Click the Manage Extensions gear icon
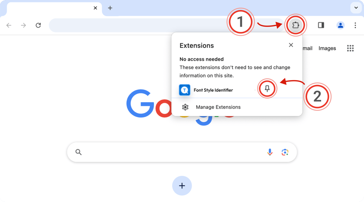The width and height of the screenshot is (364, 202). (x=185, y=107)
